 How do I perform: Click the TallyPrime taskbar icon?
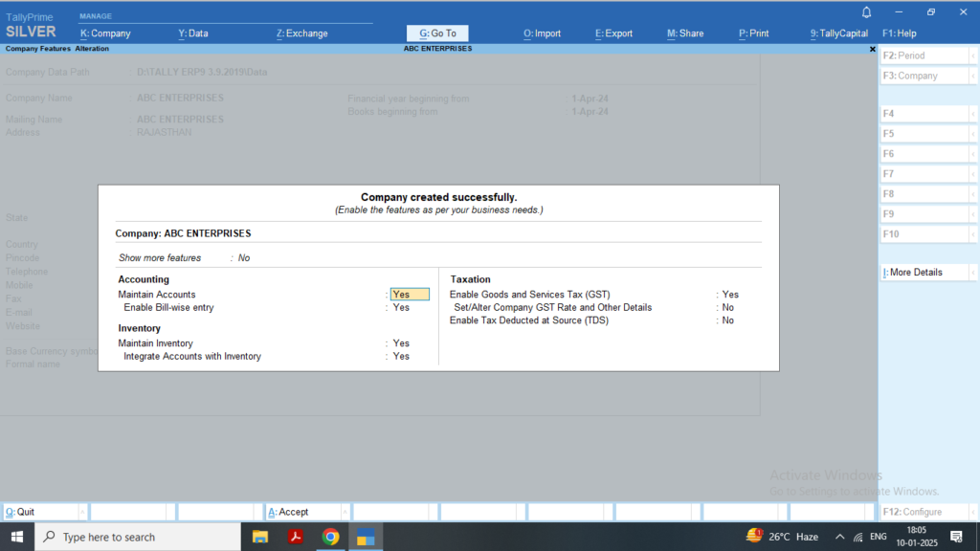[x=366, y=537]
